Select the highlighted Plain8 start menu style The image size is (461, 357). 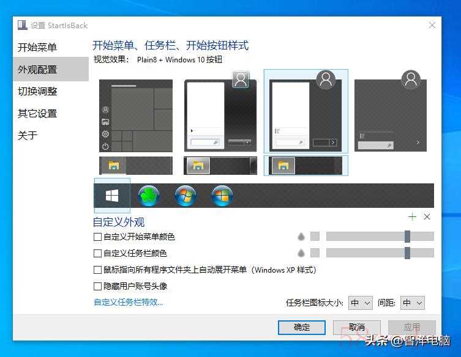(305, 111)
